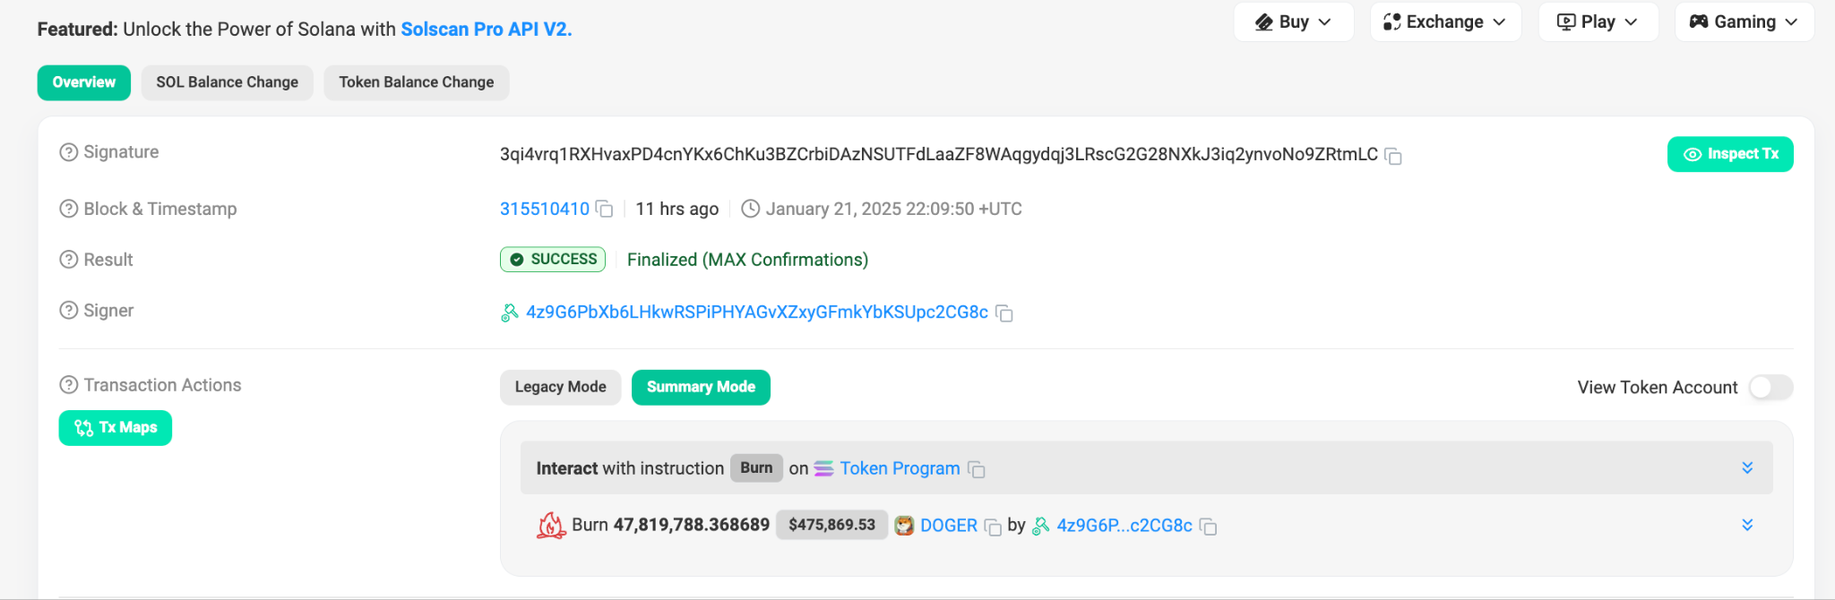Copy the DOGER token address
1835x600 pixels.
[x=993, y=527]
